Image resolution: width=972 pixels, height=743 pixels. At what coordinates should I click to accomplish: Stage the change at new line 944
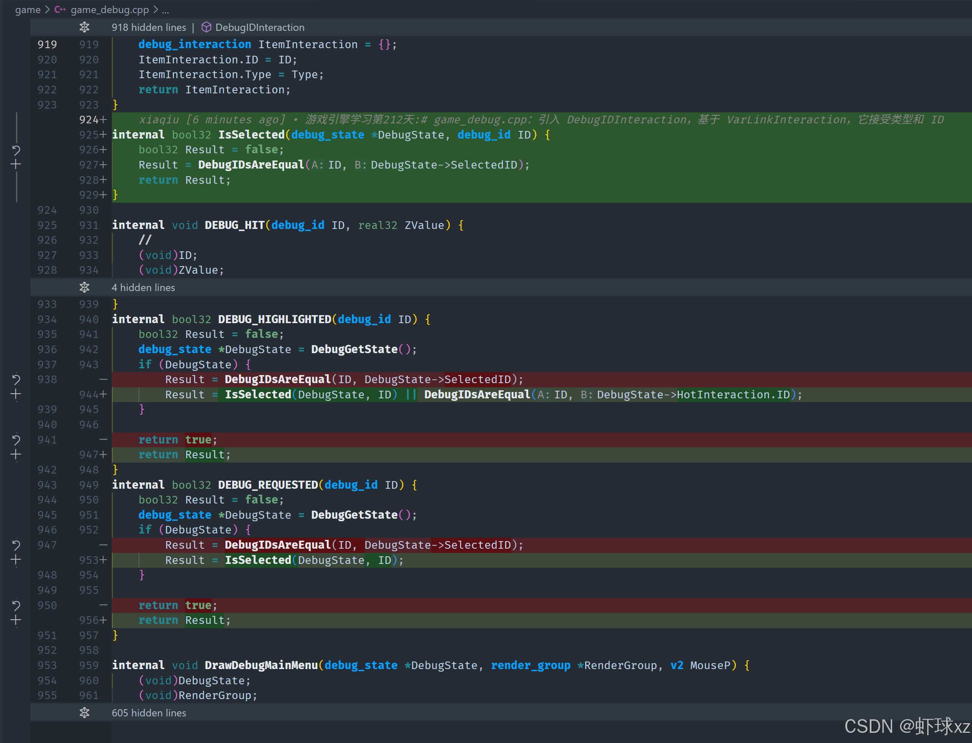(16, 395)
